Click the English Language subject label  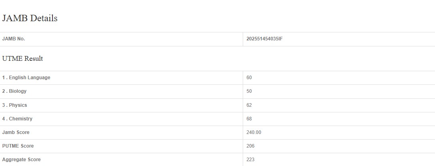(30, 78)
